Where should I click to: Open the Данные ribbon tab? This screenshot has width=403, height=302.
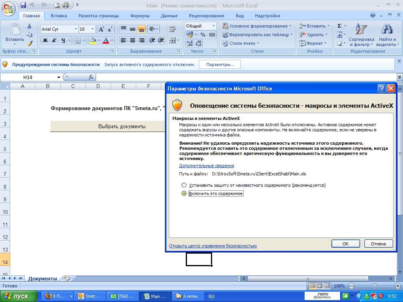click(x=169, y=16)
